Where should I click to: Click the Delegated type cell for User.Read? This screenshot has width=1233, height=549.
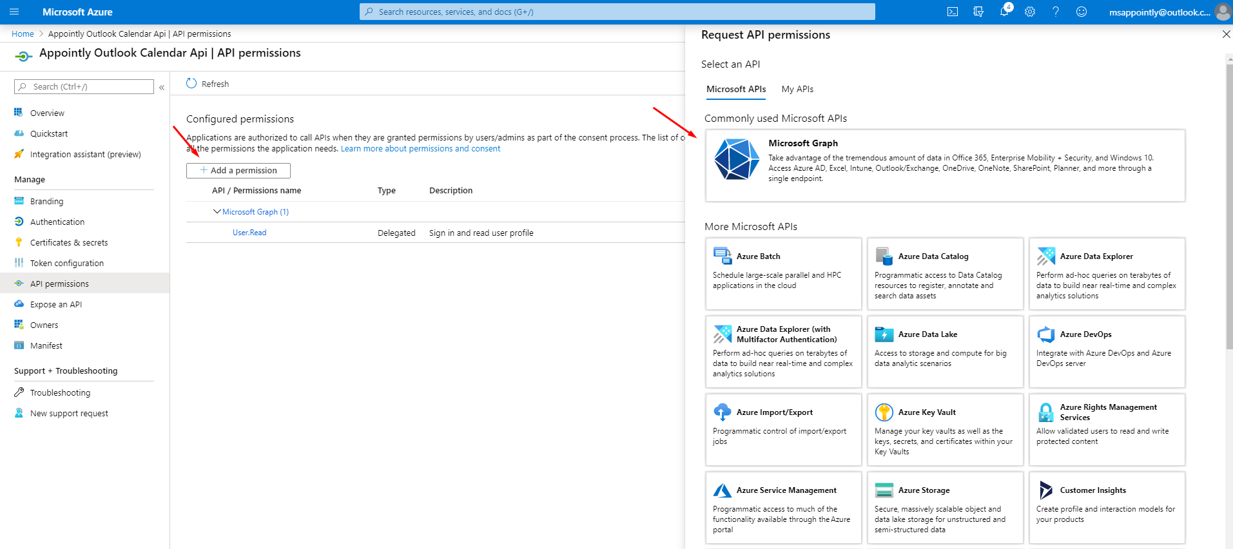pyautogui.click(x=396, y=233)
